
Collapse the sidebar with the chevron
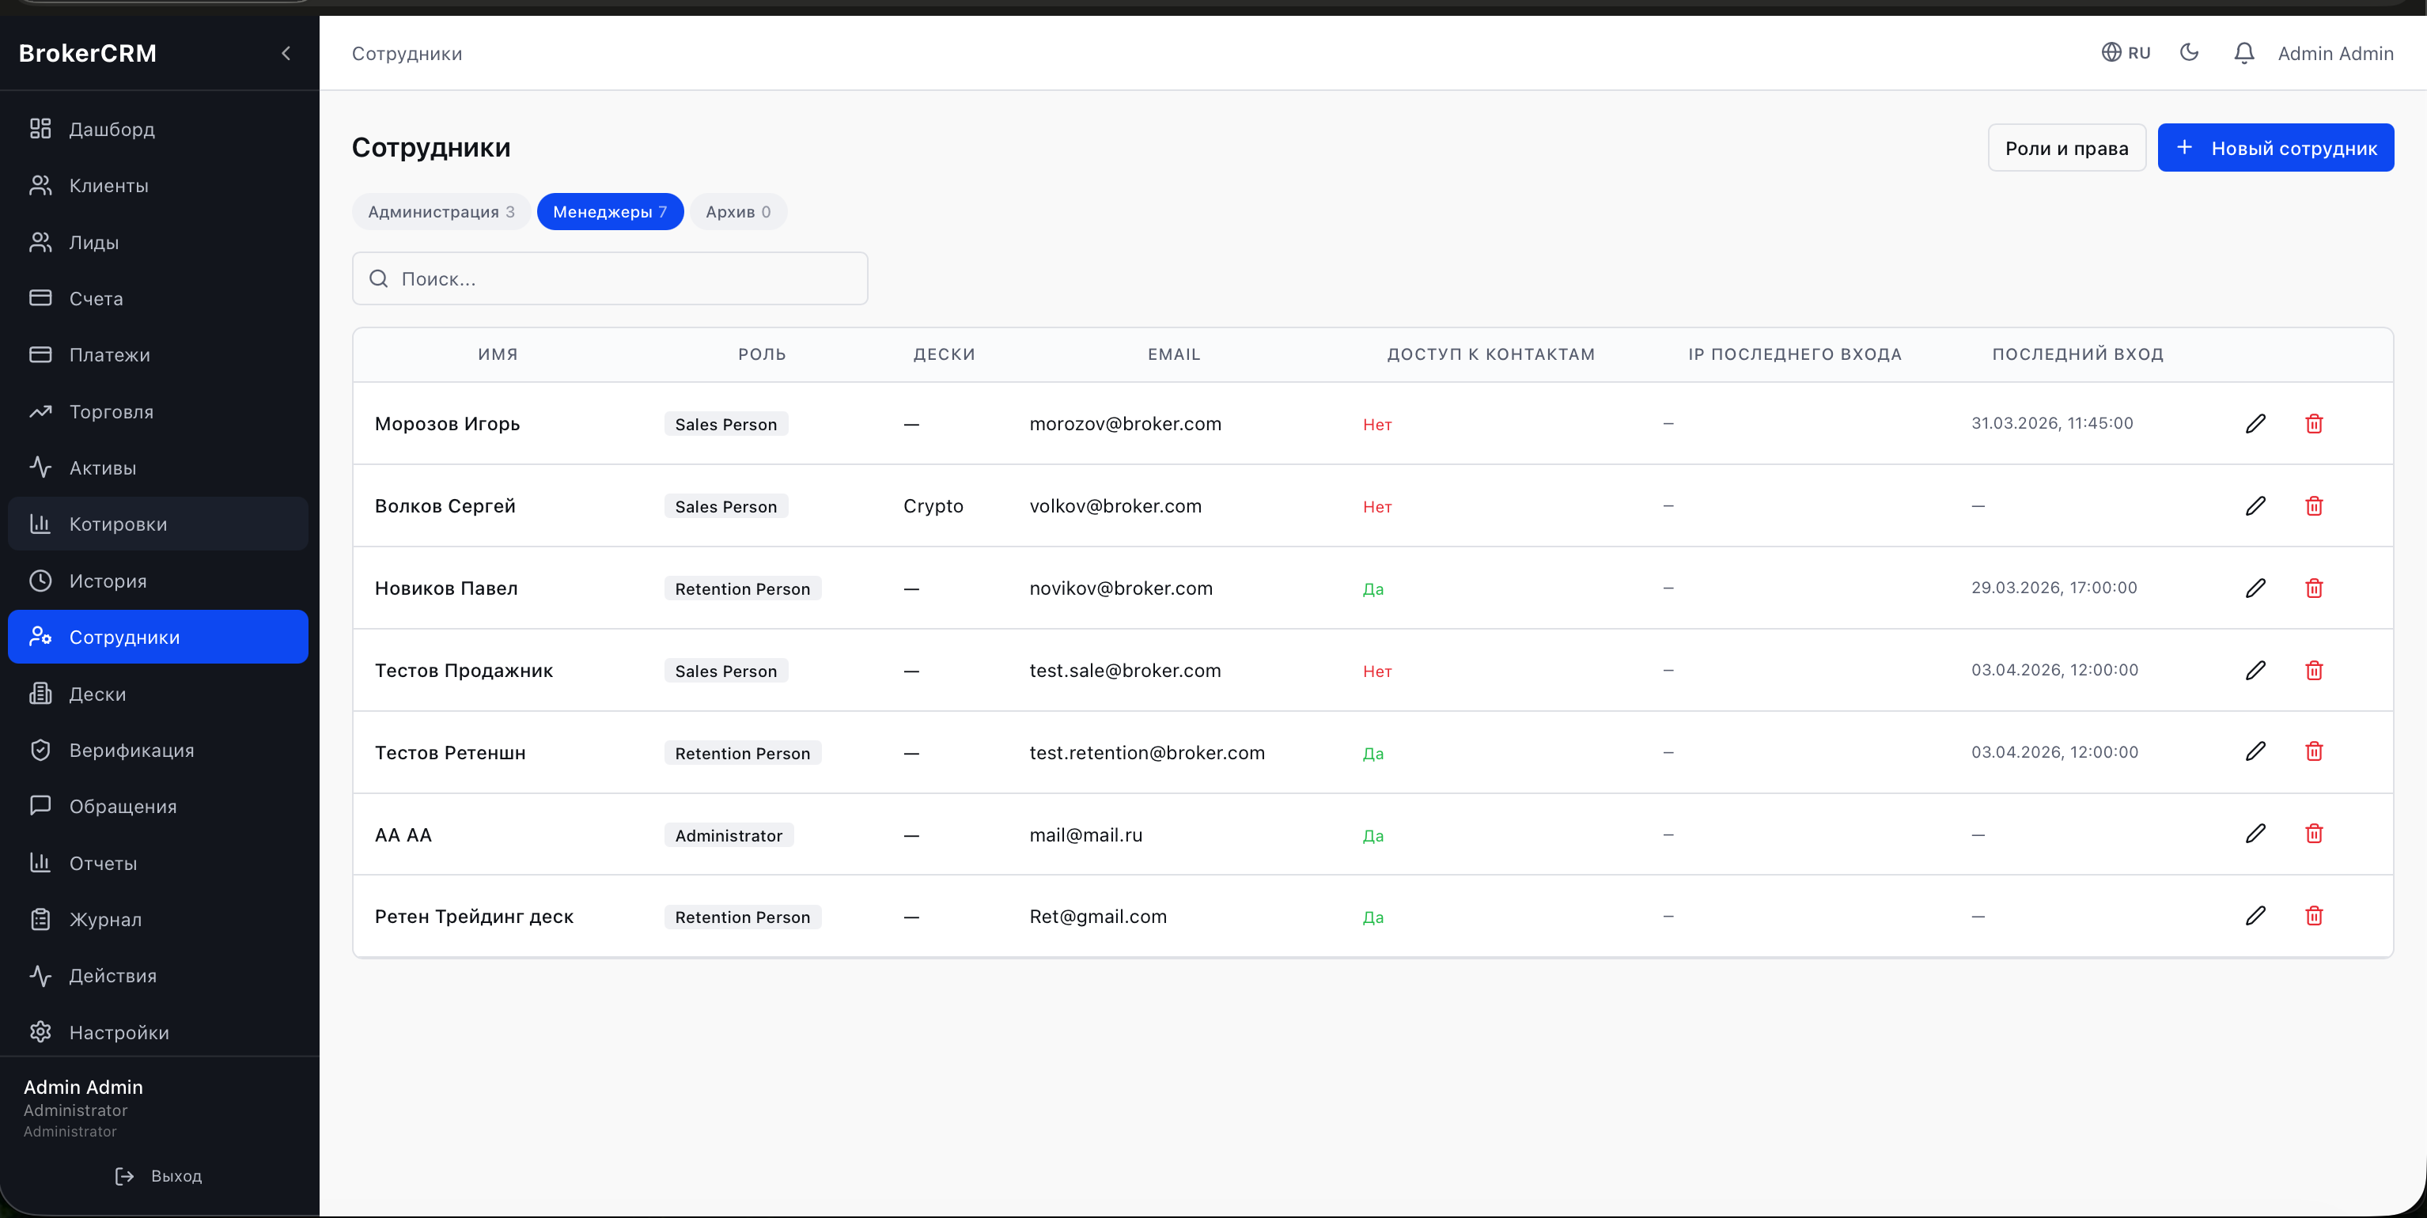pyautogui.click(x=286, y=54)
